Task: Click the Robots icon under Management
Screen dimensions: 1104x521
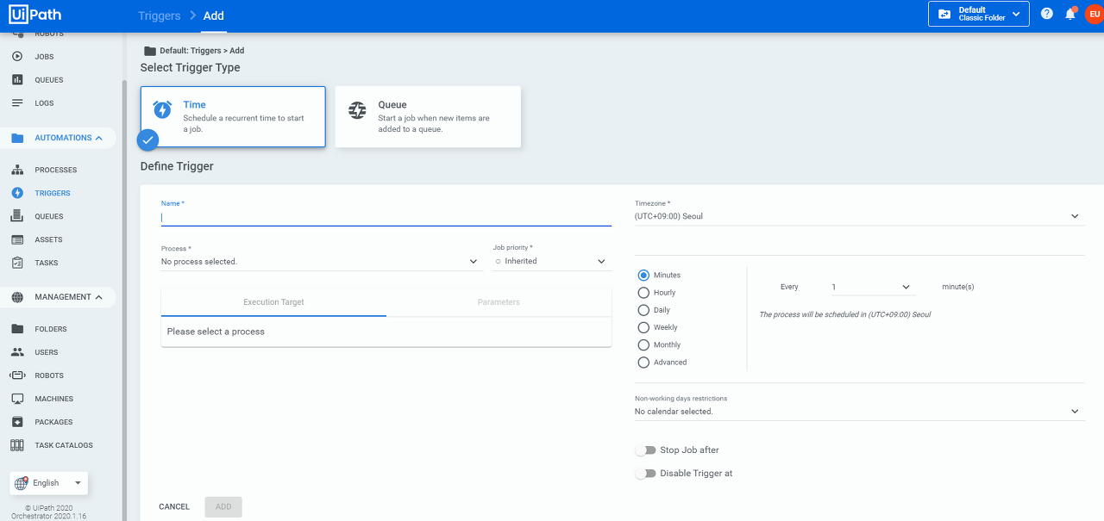Action: [x=17, y=375]
